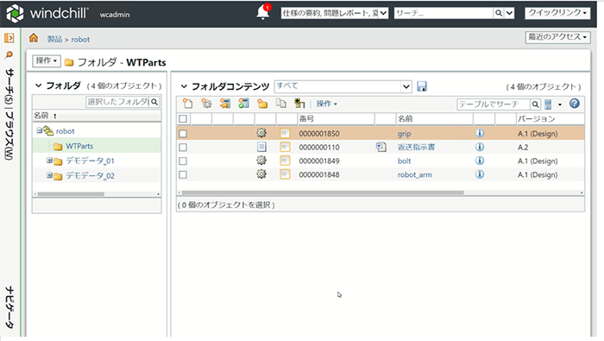
Task: Click the table horizontal scrollbar
Action: (323, 193)
